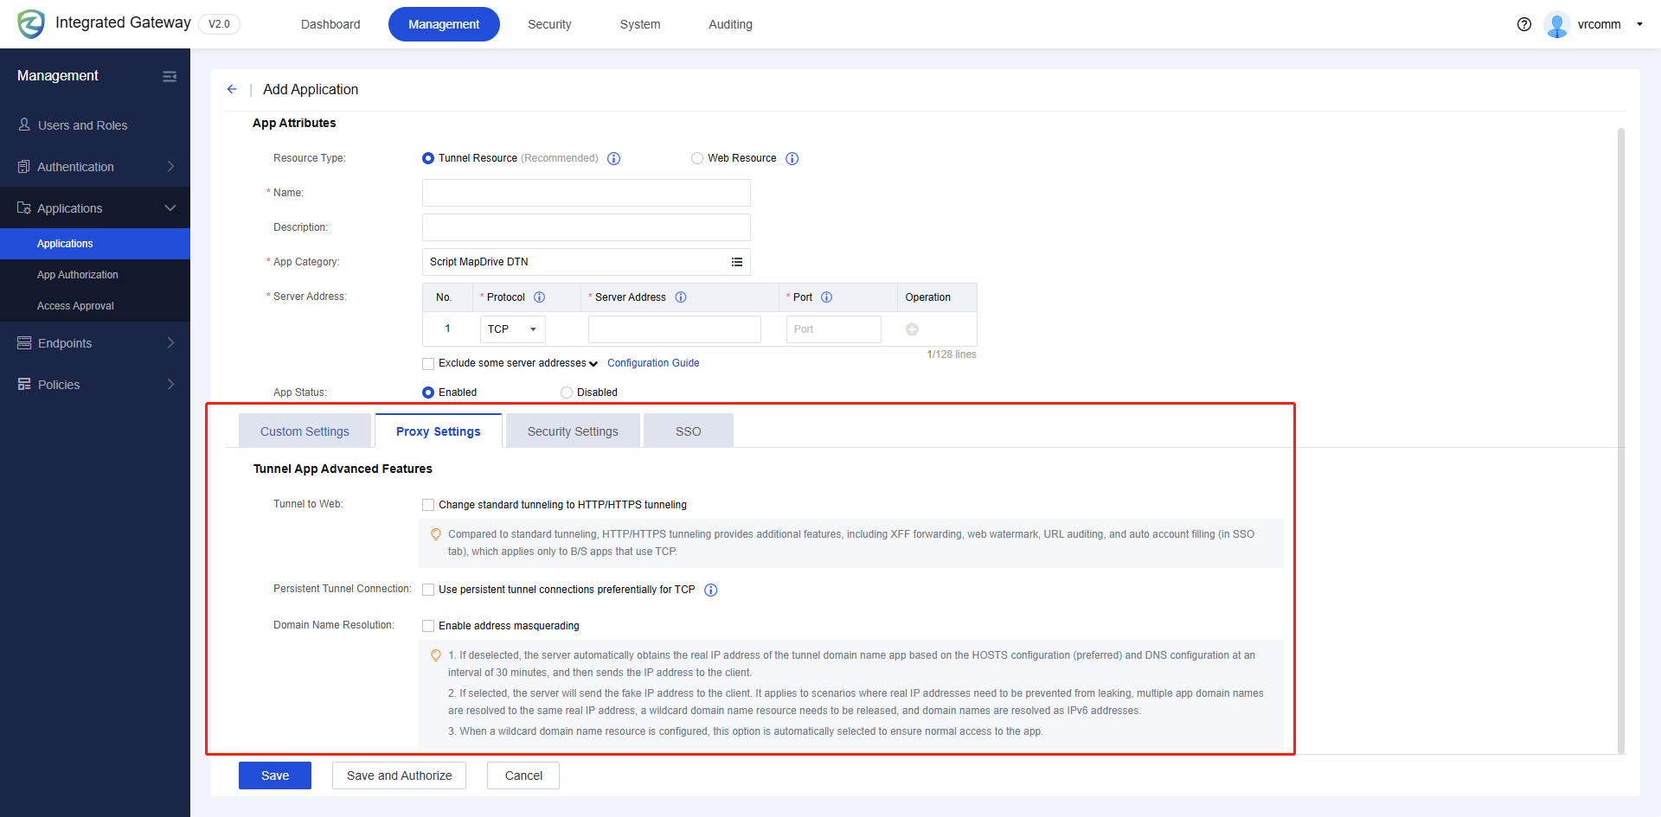Open the Auditing menu in top navigation
The width and height of the screenshot is (1661, 817).
[730, 24]
